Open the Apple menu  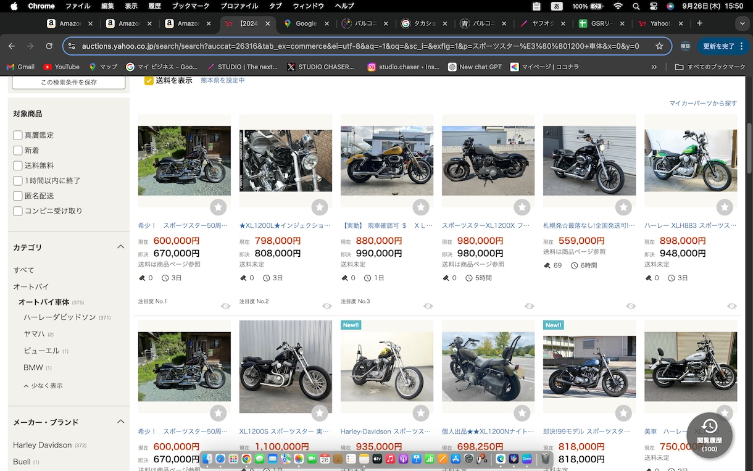point(13,6)
